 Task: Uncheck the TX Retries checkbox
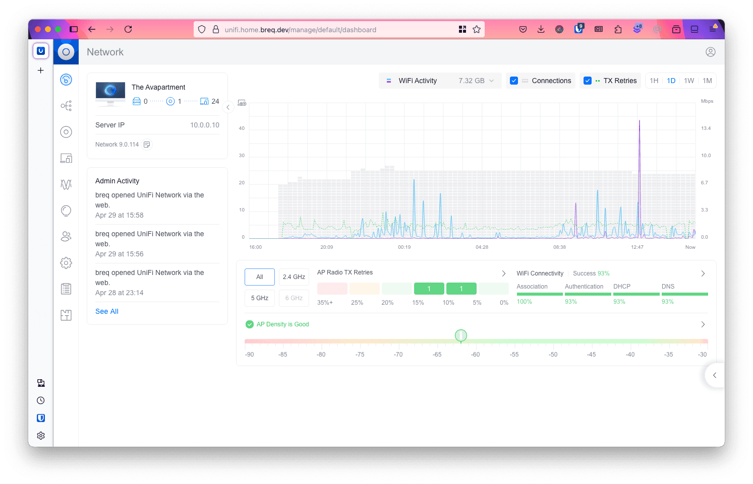[x=588, y=81]
